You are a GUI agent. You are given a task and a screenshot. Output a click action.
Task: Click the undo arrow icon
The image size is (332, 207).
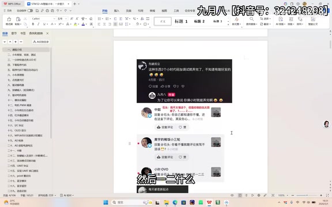(58, 10)
